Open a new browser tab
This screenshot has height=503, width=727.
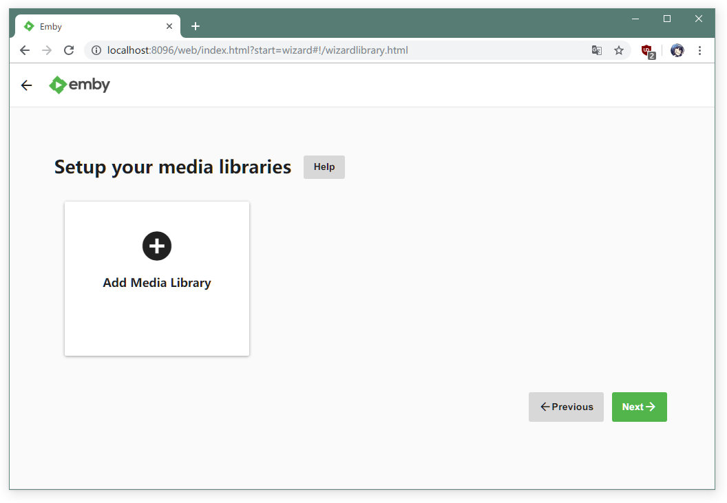(196, 26)
